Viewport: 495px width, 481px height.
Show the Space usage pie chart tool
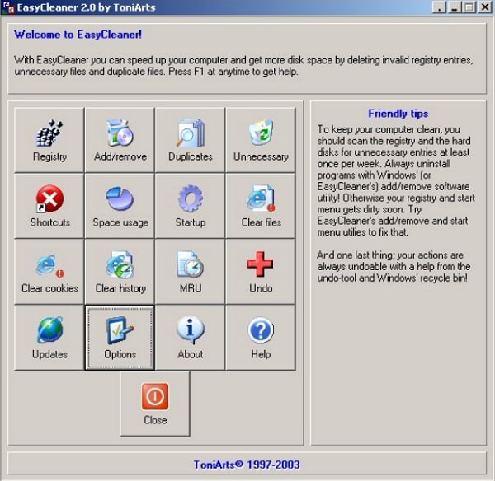pos(120,206)
